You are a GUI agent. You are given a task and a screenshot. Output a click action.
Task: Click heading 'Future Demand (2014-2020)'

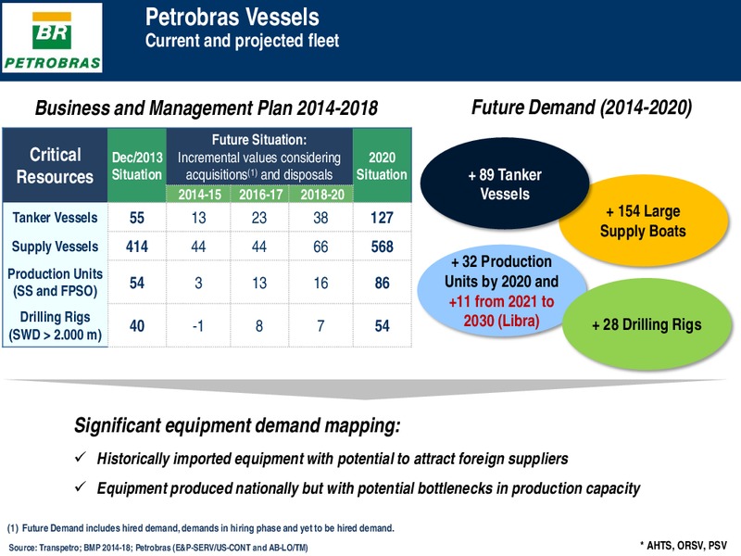pyautogui.click(x=582, y=107)
